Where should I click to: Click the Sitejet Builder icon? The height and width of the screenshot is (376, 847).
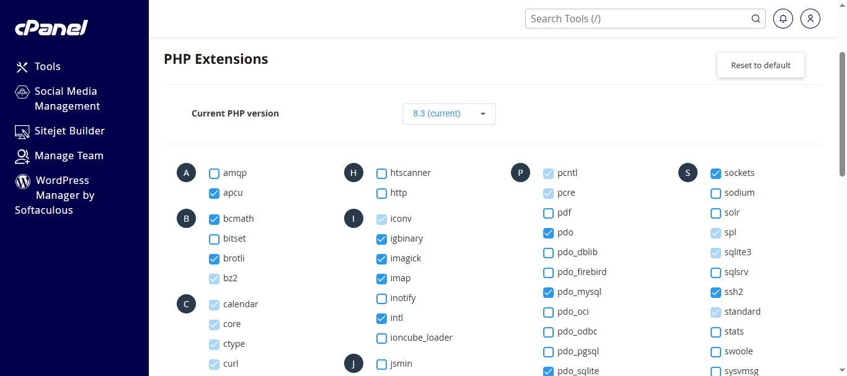pyautogui.click(x=22, y=131)
